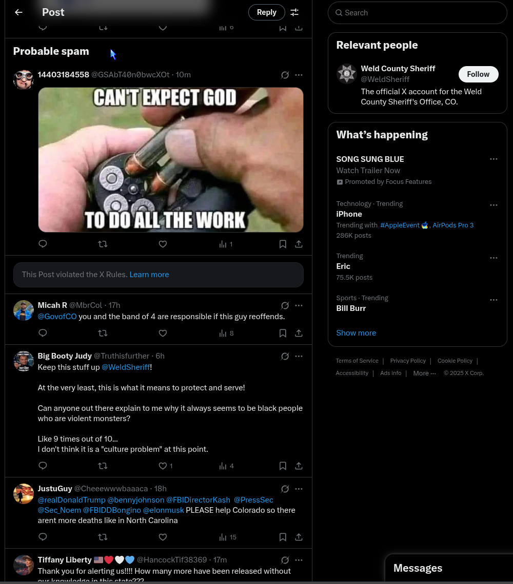Click the back arrow beside Post
Image resolution: width=513 pixels, height=584 pixels.
[18, 12]
